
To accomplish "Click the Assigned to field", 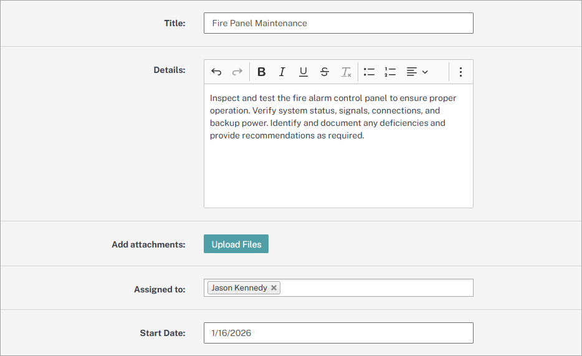I will [338, 287].
